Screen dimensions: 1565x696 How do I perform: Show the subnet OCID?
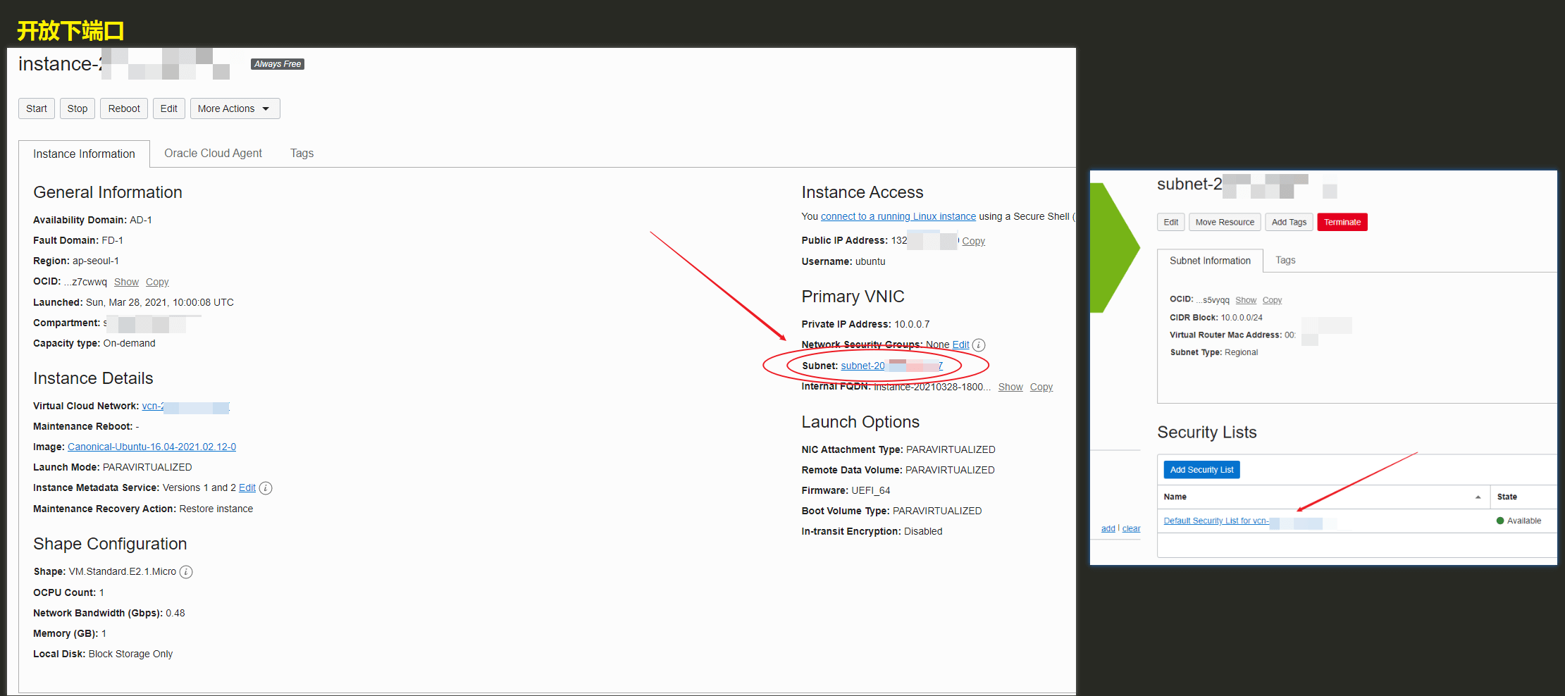click(1246, 301)
